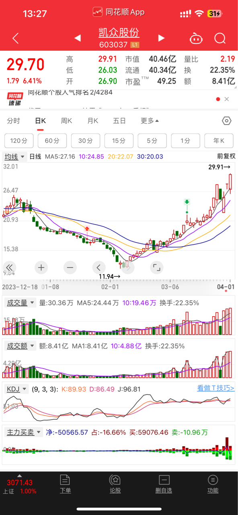The width and height of the screenshot is (238, 515).
Task: Open 均线 indicator dropdown
Action: point(14,157)
